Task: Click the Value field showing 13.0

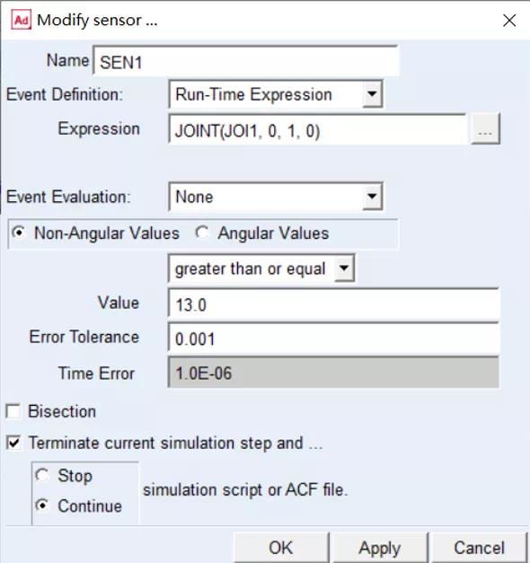Action: (x=333, y=304)
